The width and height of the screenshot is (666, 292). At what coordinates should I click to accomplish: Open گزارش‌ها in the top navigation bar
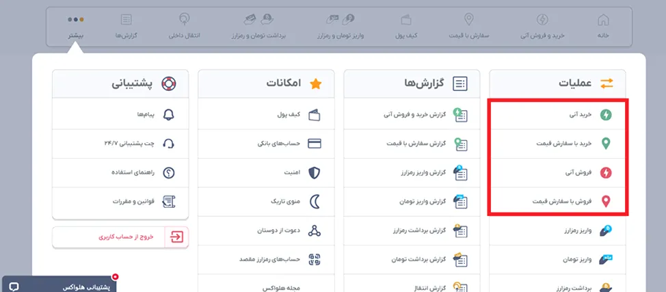(126, 27)
